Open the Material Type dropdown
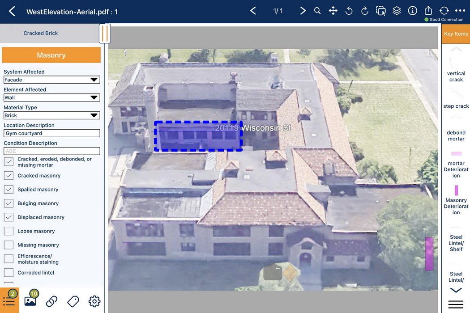Viewport: 470px width, 313px height. [x=94, y=115]
